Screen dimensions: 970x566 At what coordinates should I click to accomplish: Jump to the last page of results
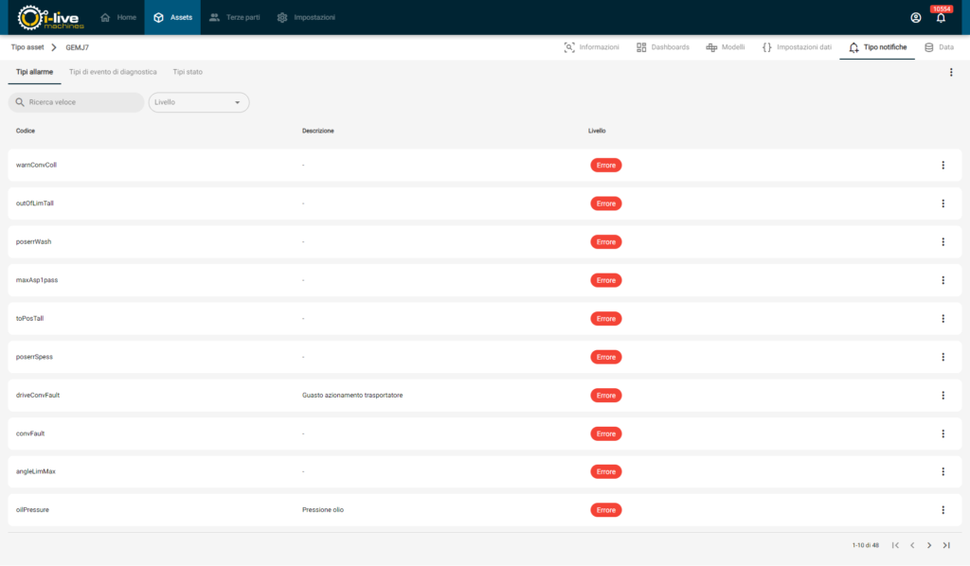coord(946,545)
